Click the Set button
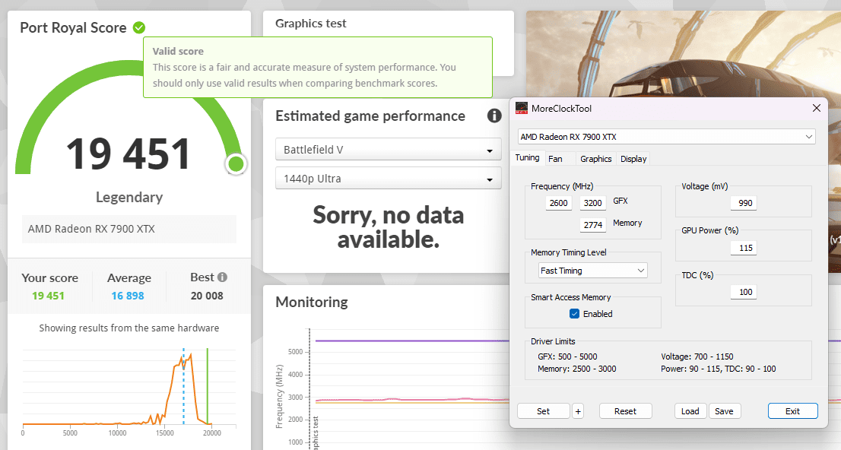The image size is (841, 450). click(544, 411)
